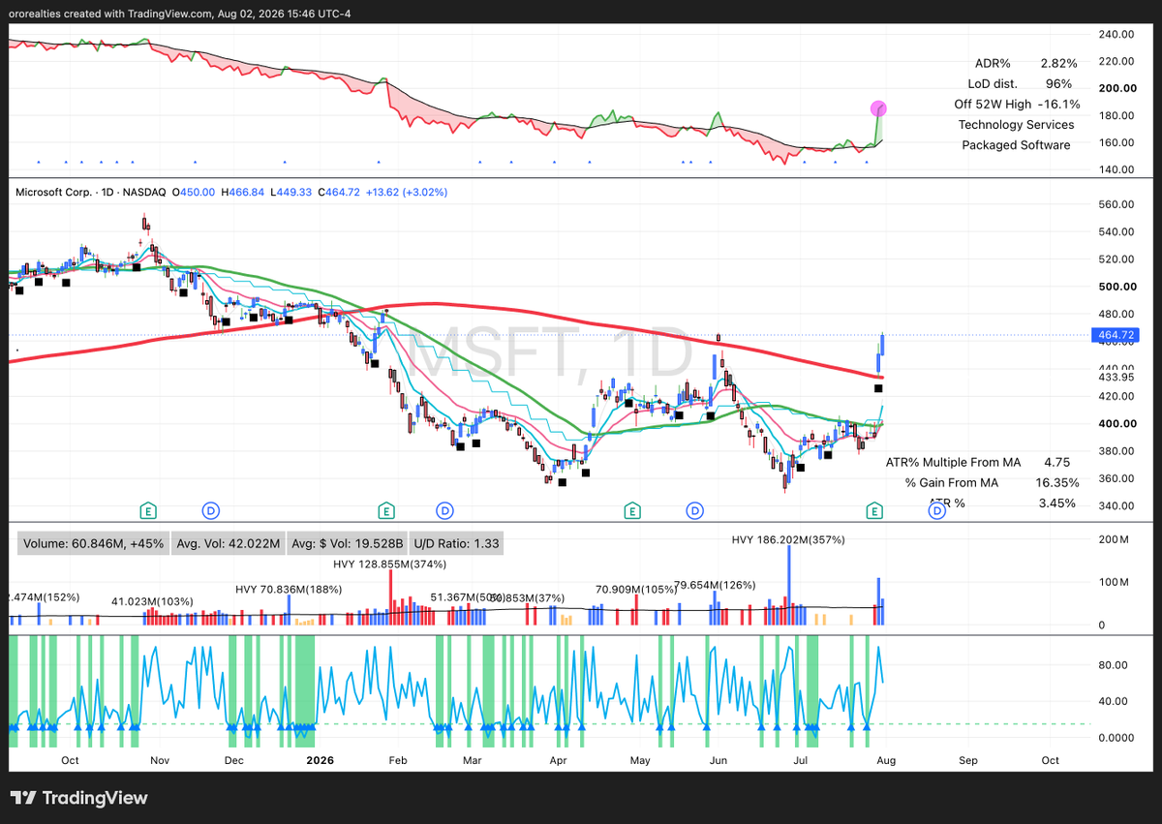Click the Packaged Software industry label
The height and width of the screenshot is (824, 1162).
[1016, 144]
